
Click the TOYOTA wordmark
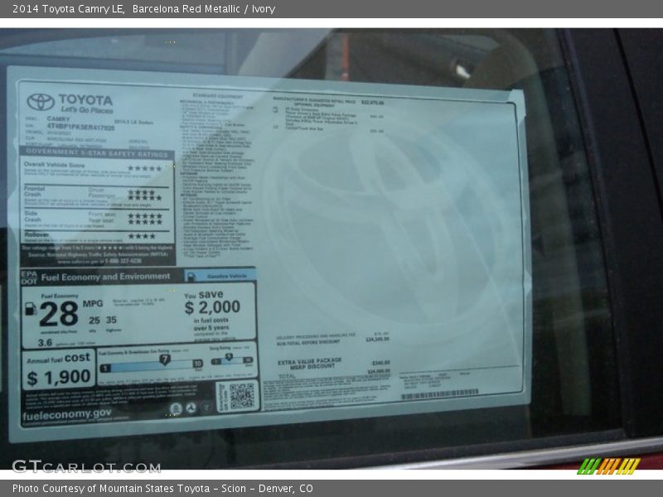(x=86, y=100)
